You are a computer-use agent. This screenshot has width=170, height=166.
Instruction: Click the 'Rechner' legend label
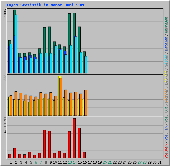166,96
